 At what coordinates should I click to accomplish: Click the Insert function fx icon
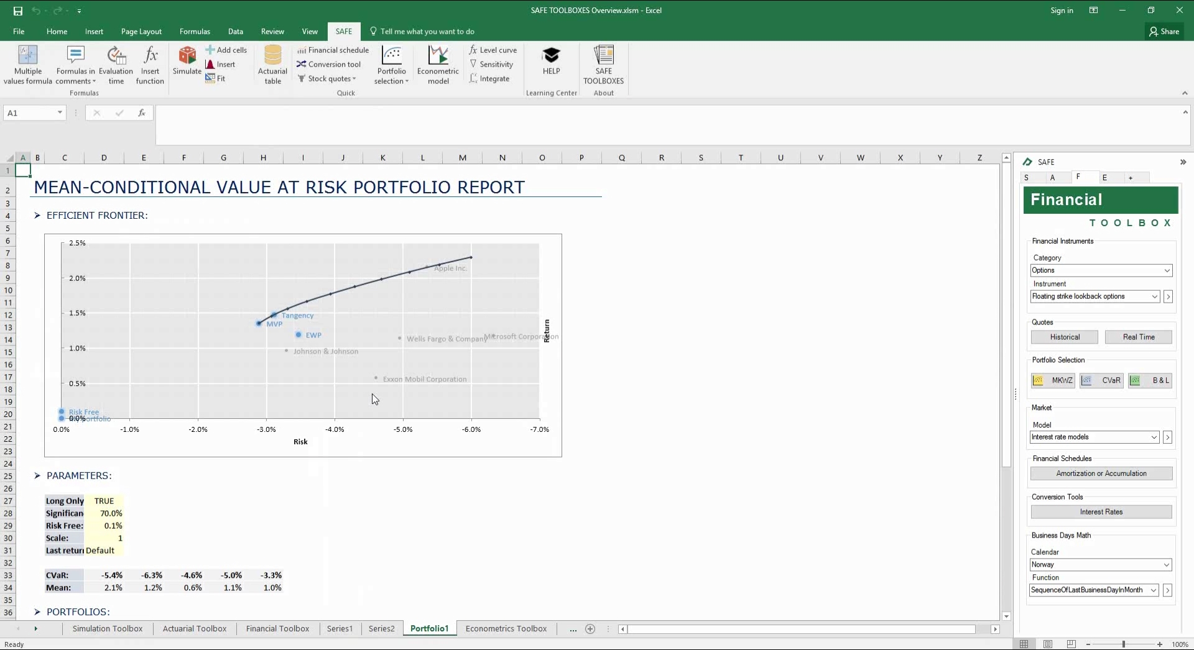(150, 65)
